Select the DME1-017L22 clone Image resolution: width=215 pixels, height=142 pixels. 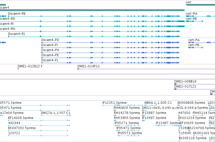[195, 89]
